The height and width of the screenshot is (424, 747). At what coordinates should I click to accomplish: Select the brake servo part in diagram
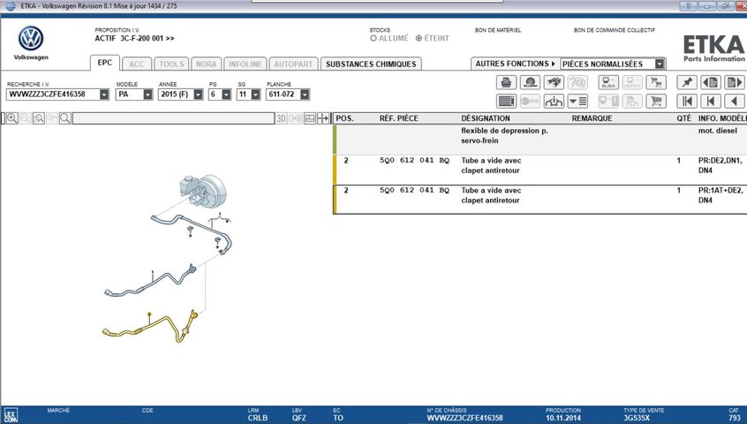point(203,190)
